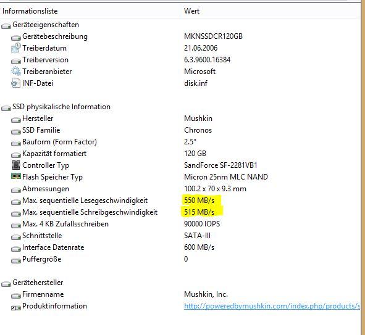Open the poweredbymushkin.com product link
The image size is (365, 335).
272,306
